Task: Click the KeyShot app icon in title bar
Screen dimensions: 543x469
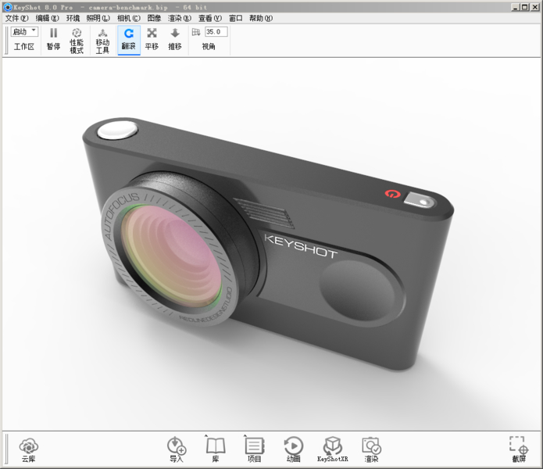Action: pos(7,7)
